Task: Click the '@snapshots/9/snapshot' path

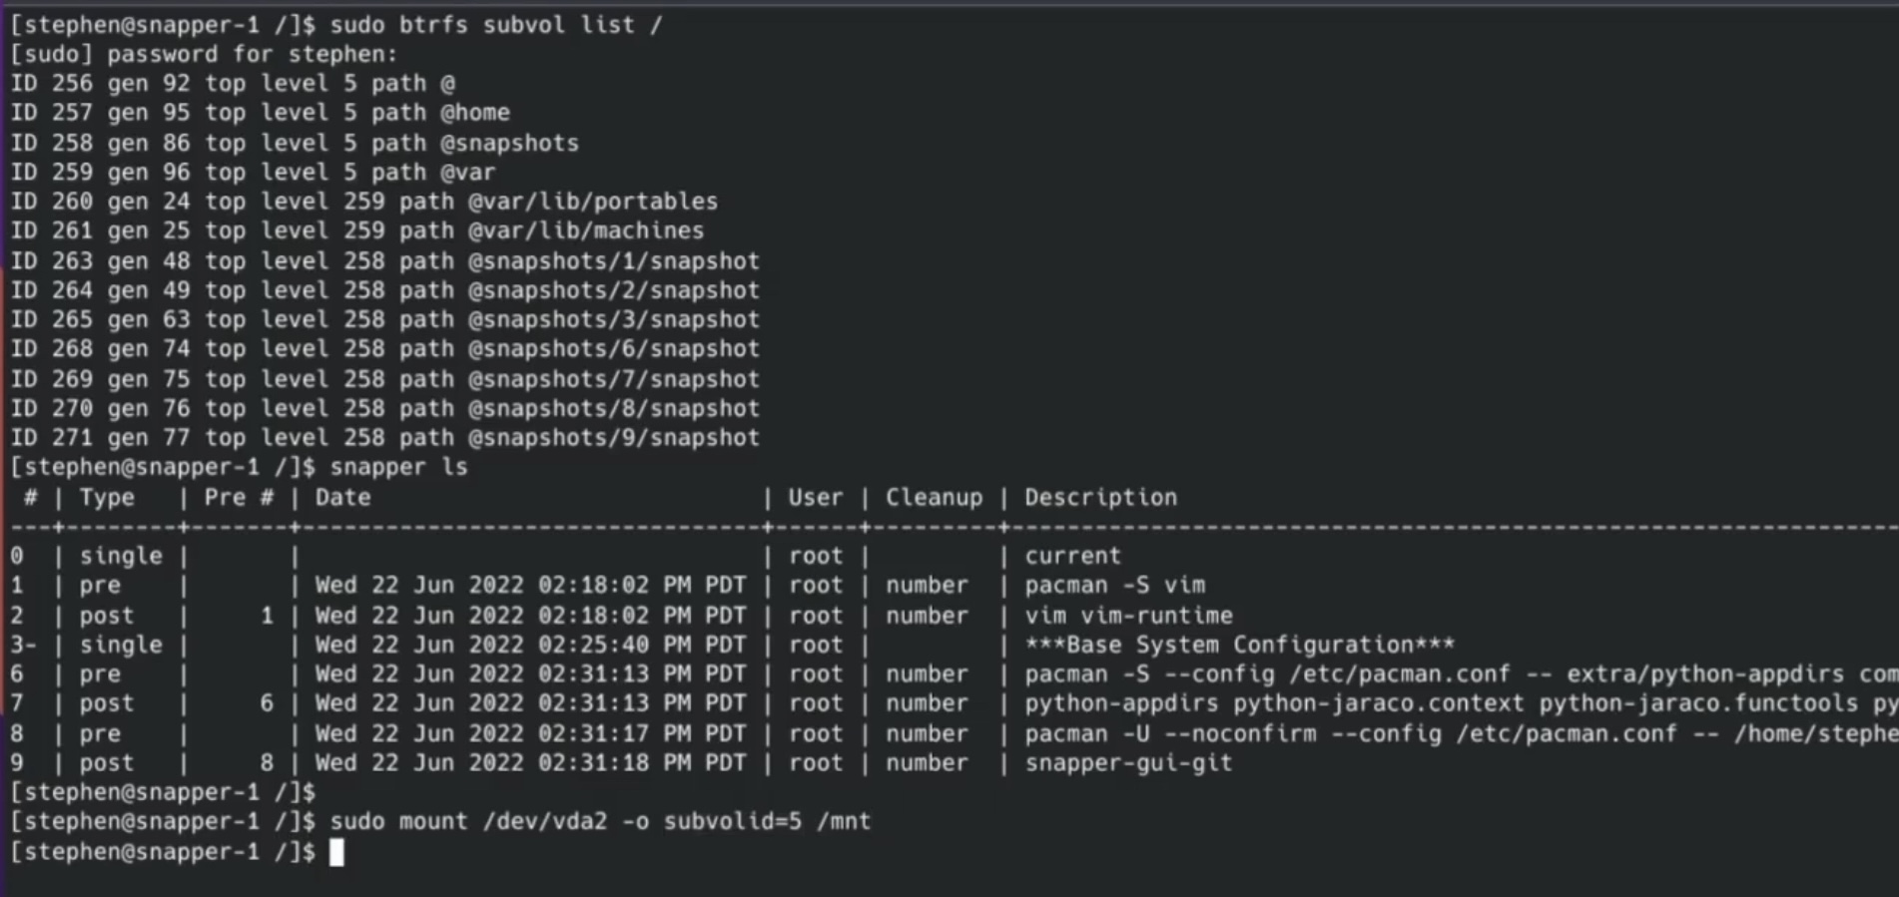Action: (614, 438)
